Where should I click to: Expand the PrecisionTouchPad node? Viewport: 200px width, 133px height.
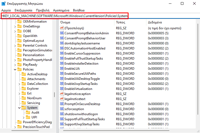click(x=15, y=127)
